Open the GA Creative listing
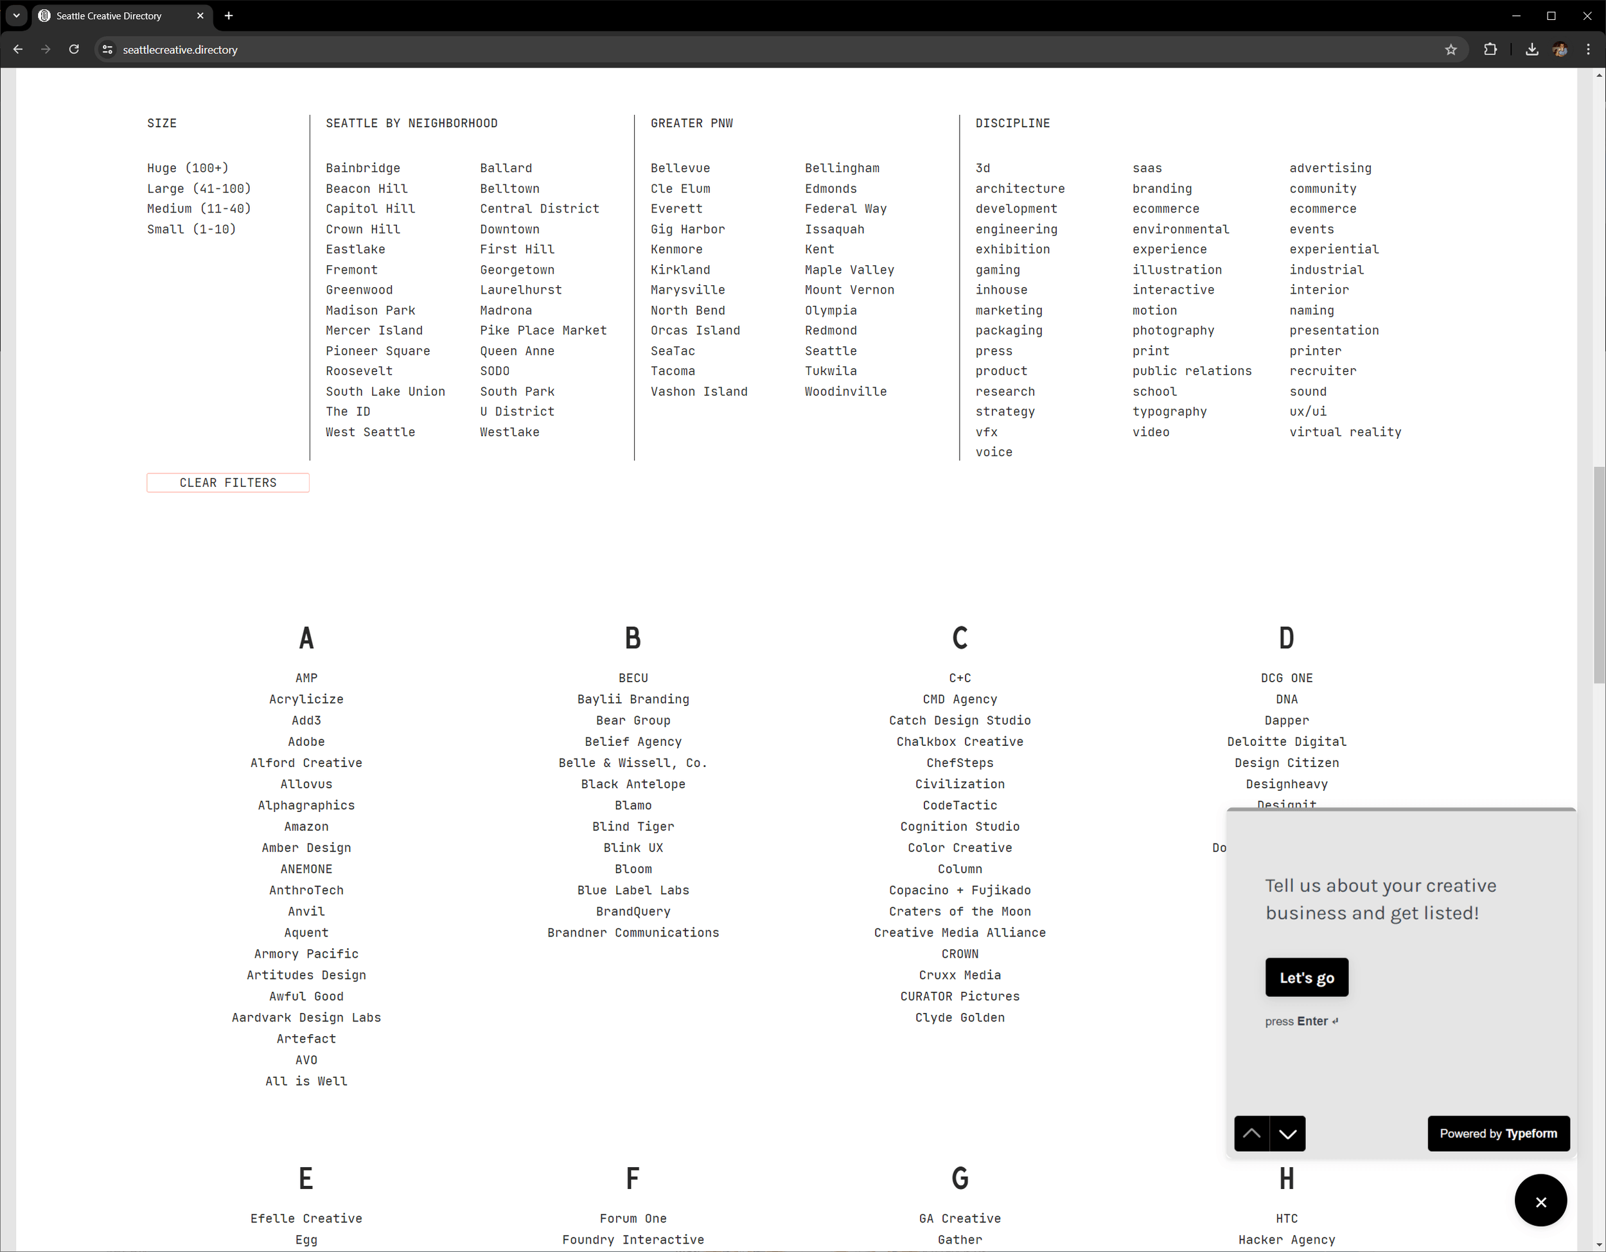 [x=960, y=1219]
